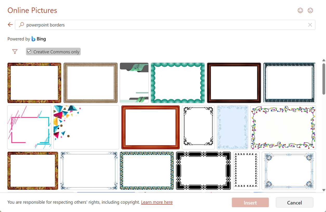Click the Insert button

(250, 202)
